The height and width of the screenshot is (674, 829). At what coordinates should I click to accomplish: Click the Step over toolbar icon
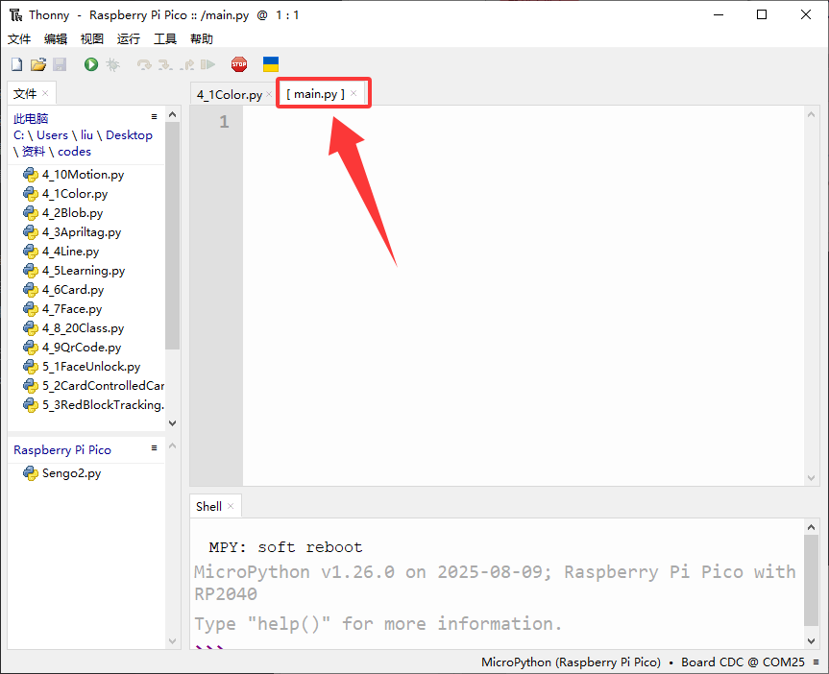(x=144, y=64)
